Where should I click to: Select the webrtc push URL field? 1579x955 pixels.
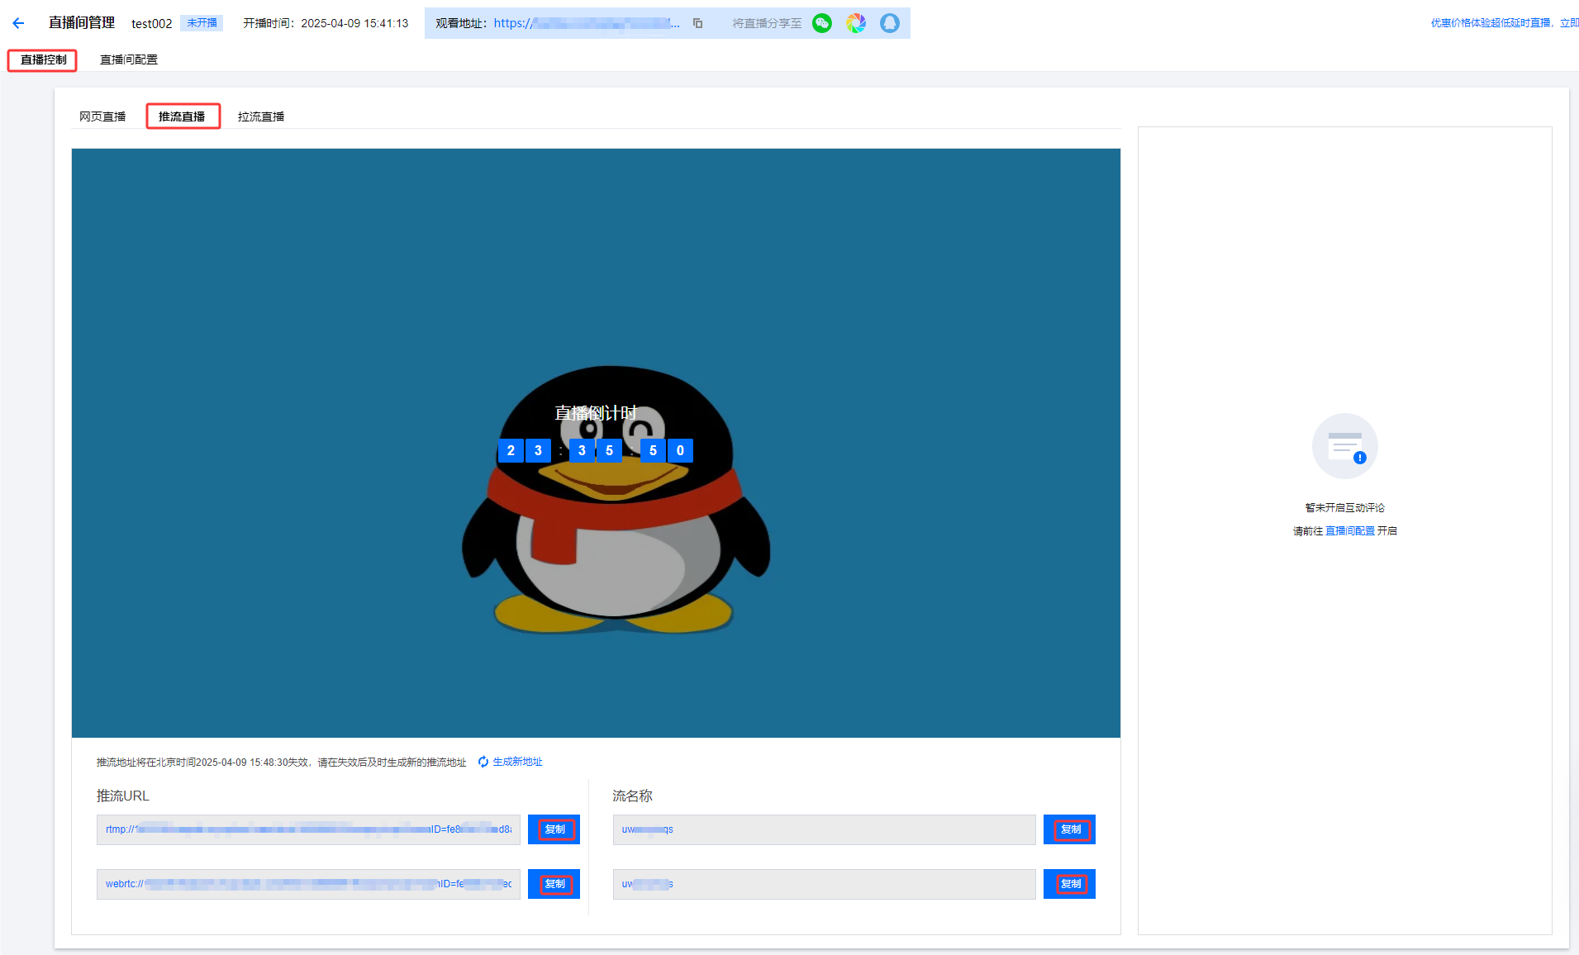tap(308, 884)
